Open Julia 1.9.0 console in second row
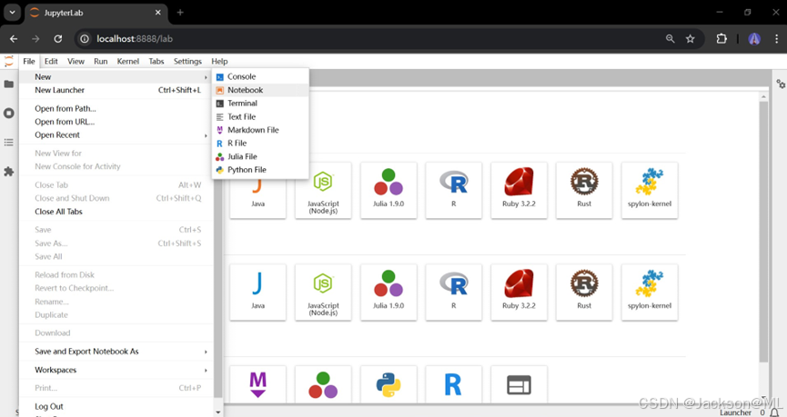The width and height of the screenshot is (787, 417). coord(388,293)
